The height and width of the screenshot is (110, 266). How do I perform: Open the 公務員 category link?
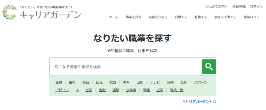pyautogui.click(x=131, y=90)
